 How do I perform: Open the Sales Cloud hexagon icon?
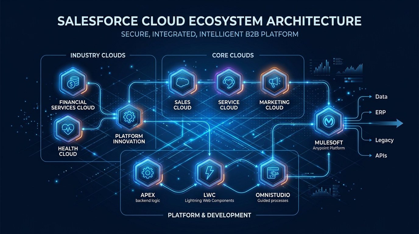tap(182, 82)
